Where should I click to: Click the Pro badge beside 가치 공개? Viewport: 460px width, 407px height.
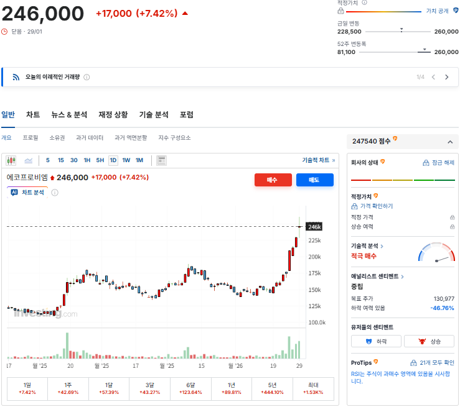pos(456,11)
